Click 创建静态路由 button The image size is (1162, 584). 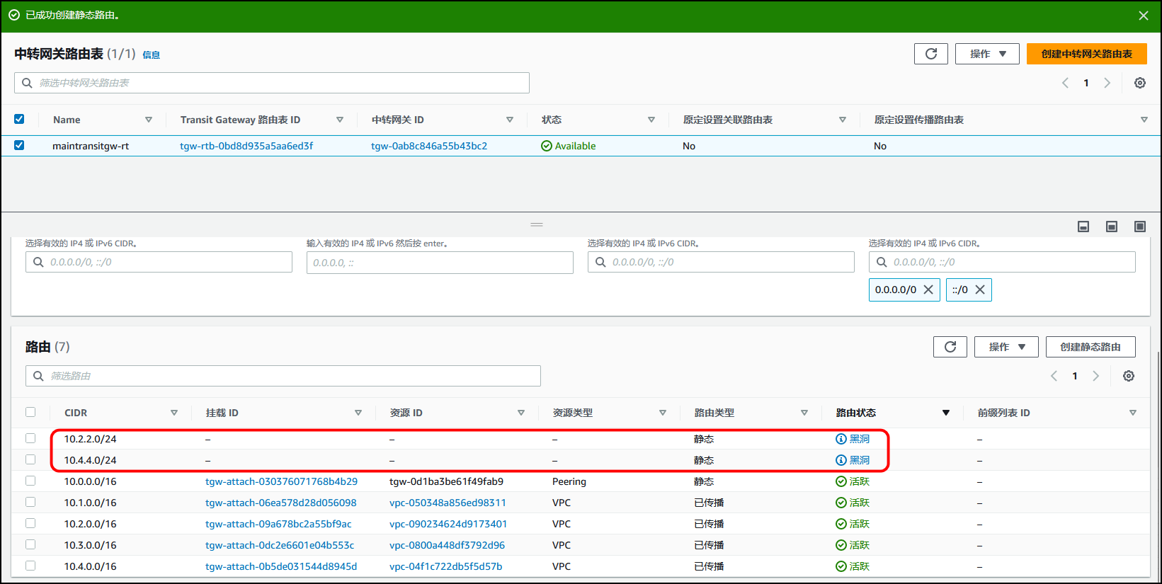pyautogui.click(x=1090, y=347)
